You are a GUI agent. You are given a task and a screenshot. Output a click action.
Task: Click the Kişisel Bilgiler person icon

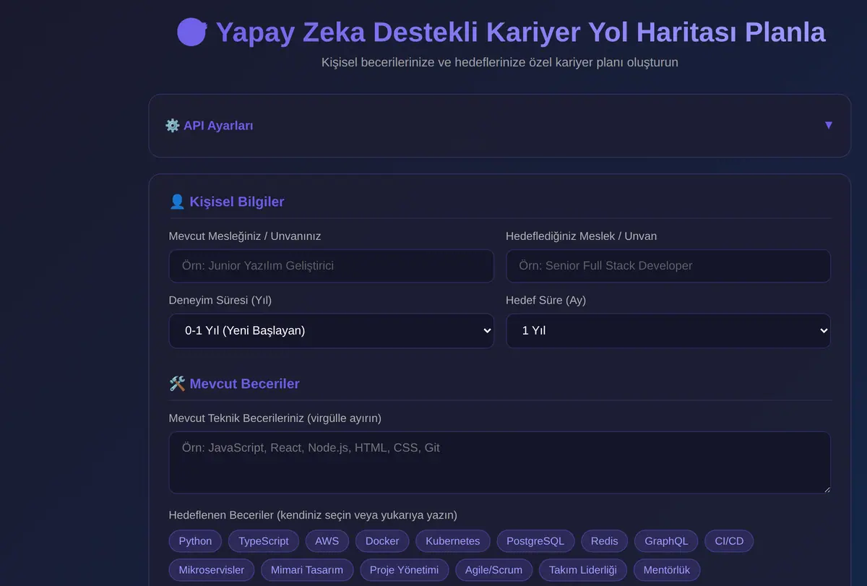[x=177, y=202]
